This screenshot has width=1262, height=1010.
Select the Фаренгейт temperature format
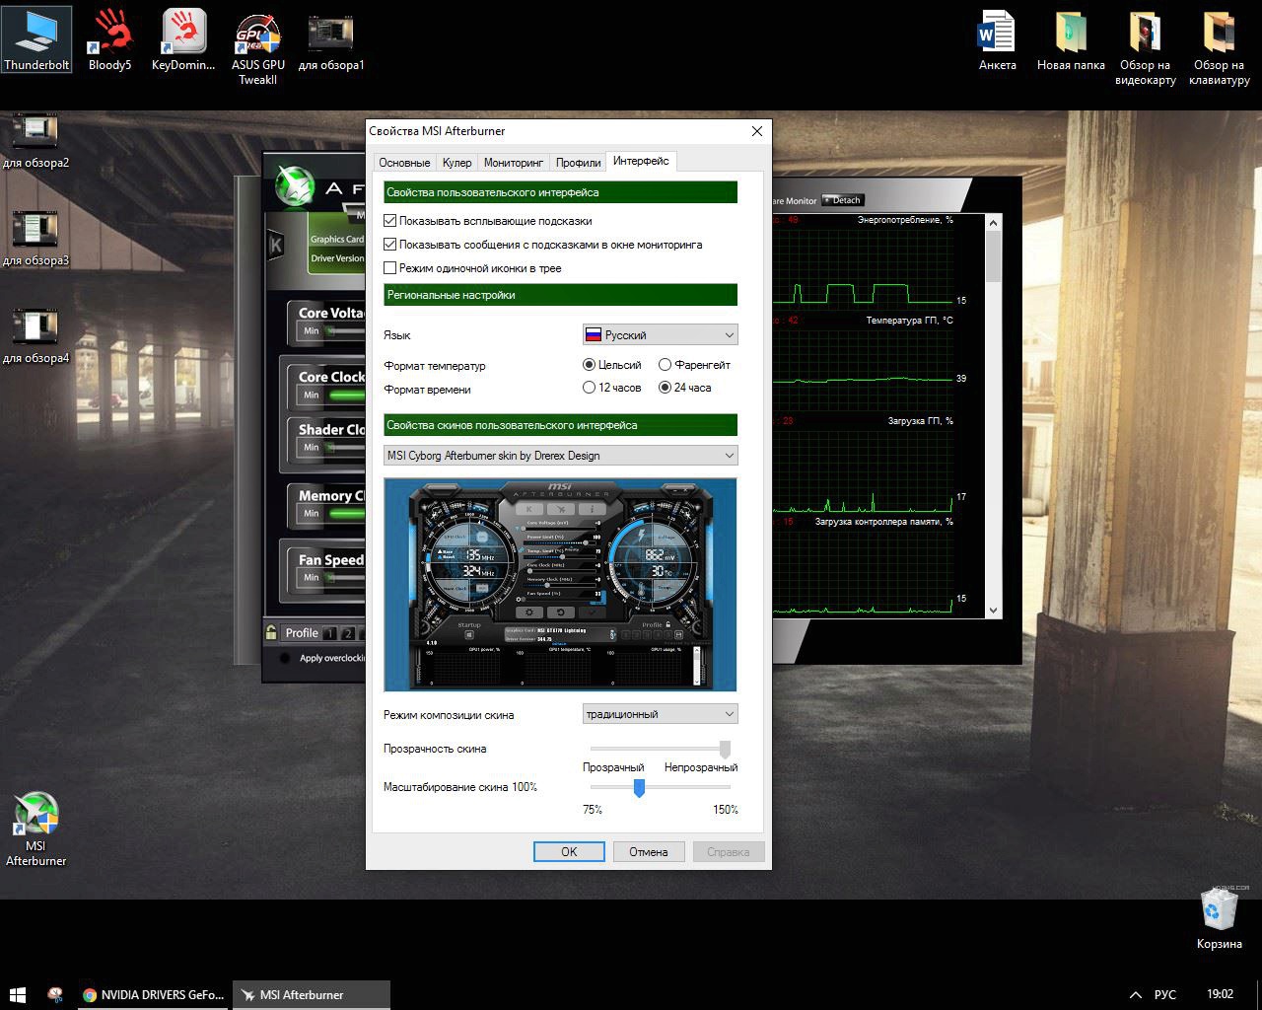pos(666,365)
